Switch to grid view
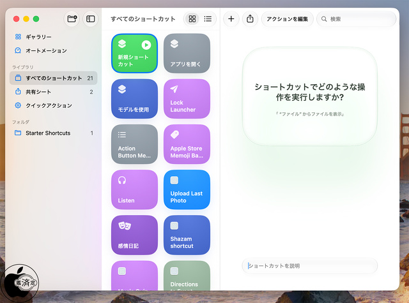 [192, 18]
